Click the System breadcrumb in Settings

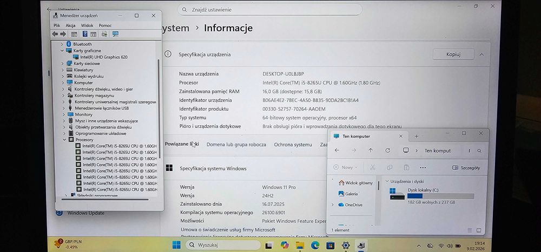(x=175, y=28)
